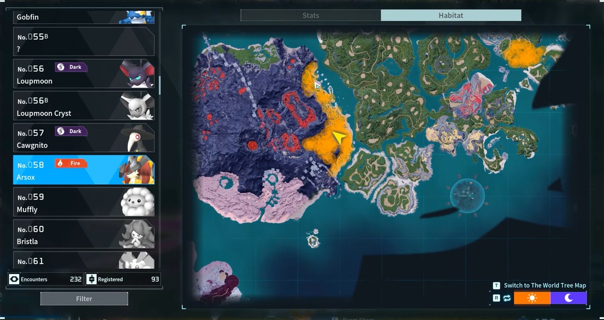
Task: Click the Filter button
Action: 84,298
